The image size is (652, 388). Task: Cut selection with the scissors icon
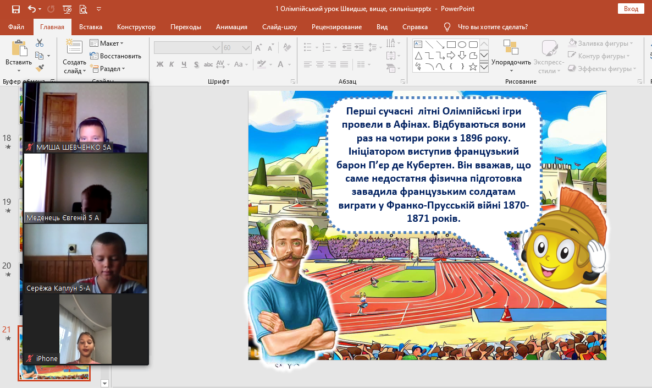point(40,43)
